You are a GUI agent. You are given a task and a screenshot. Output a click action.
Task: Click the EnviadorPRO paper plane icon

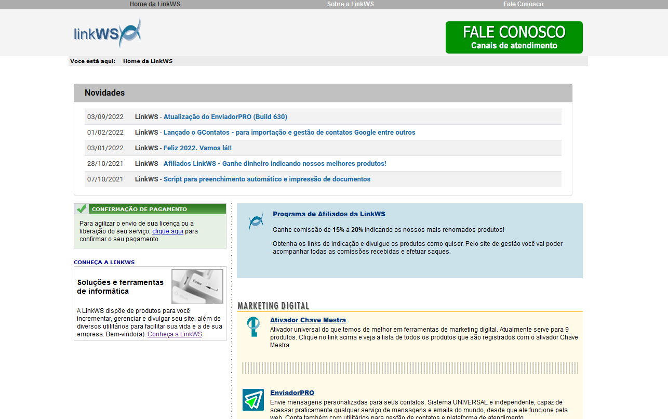tap(253, 400)
